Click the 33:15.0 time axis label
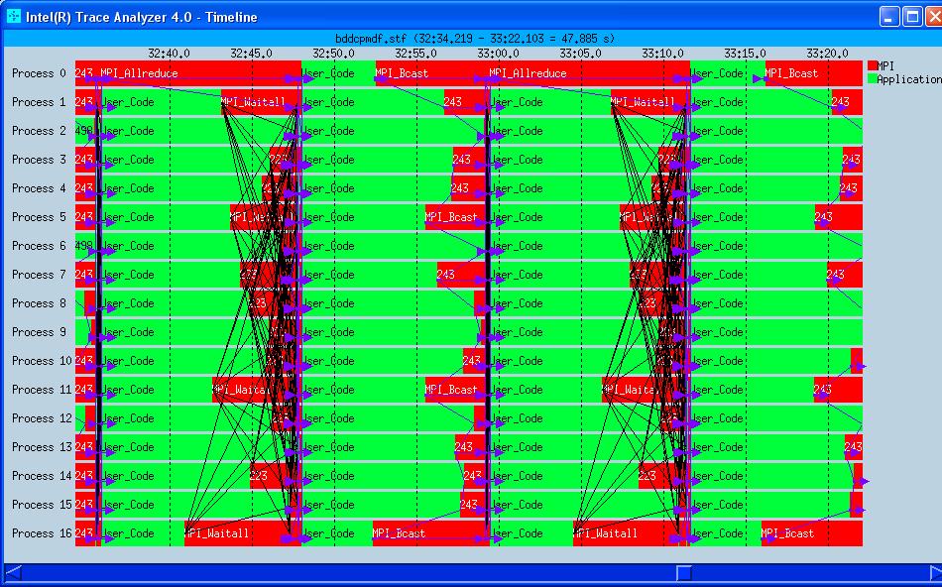This screenshot has height=587, width=942. (745, 54)
